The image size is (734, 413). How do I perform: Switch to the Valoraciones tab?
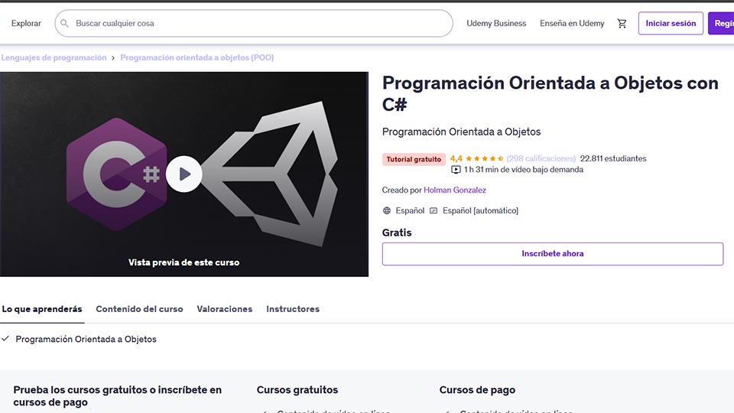tap(224, 309)
